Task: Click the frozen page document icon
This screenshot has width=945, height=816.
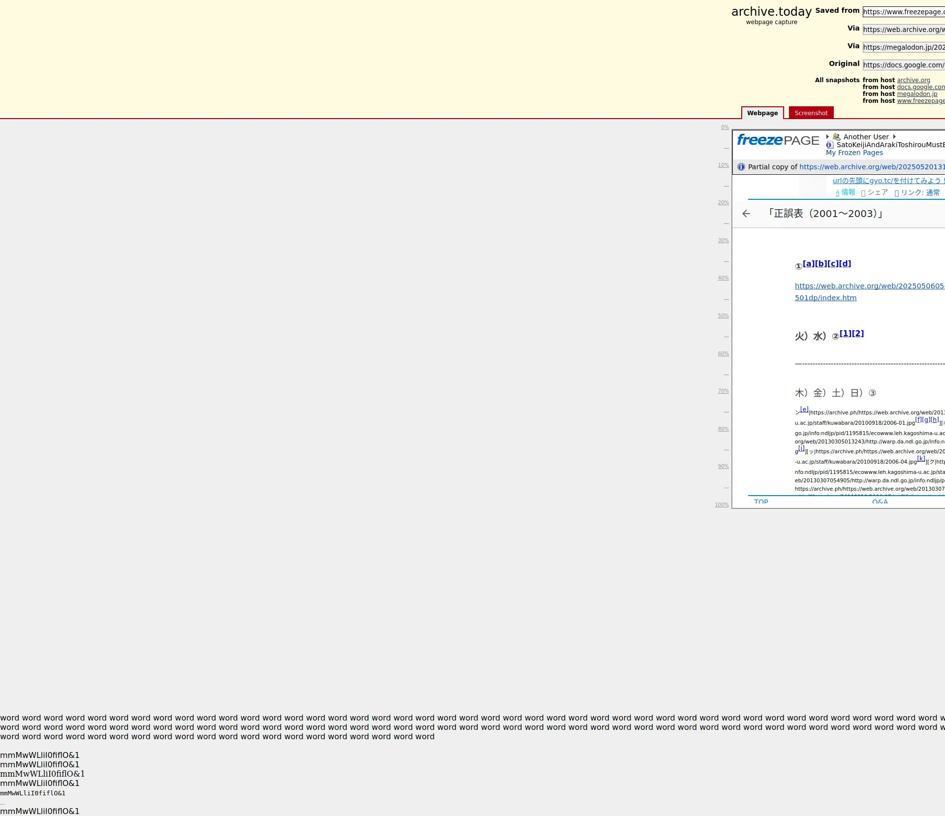Action: (x=829, y=145)
